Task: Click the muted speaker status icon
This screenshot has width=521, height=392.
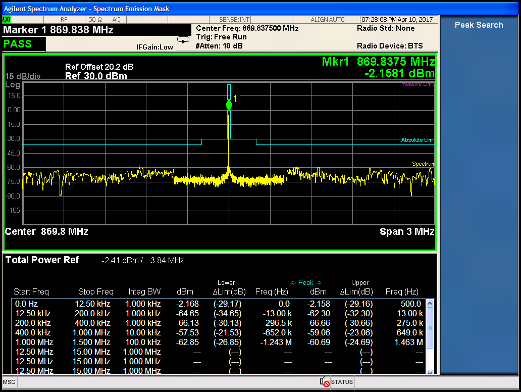Action: click(325, 382)
